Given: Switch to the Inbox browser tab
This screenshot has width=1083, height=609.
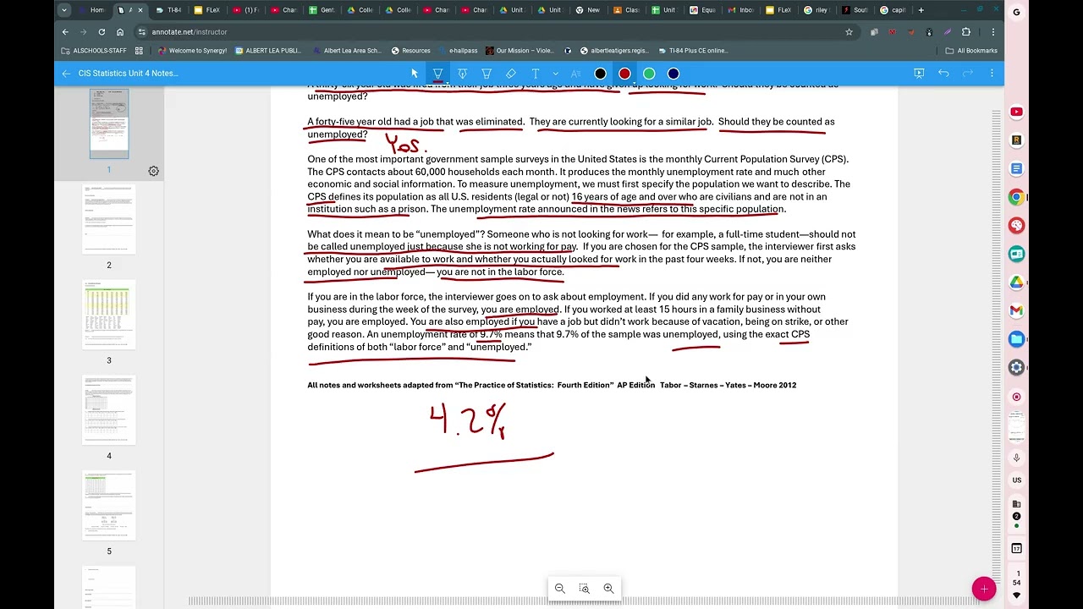Looking at the screenshot, I should pyautogui.click(x=740, y=10).
